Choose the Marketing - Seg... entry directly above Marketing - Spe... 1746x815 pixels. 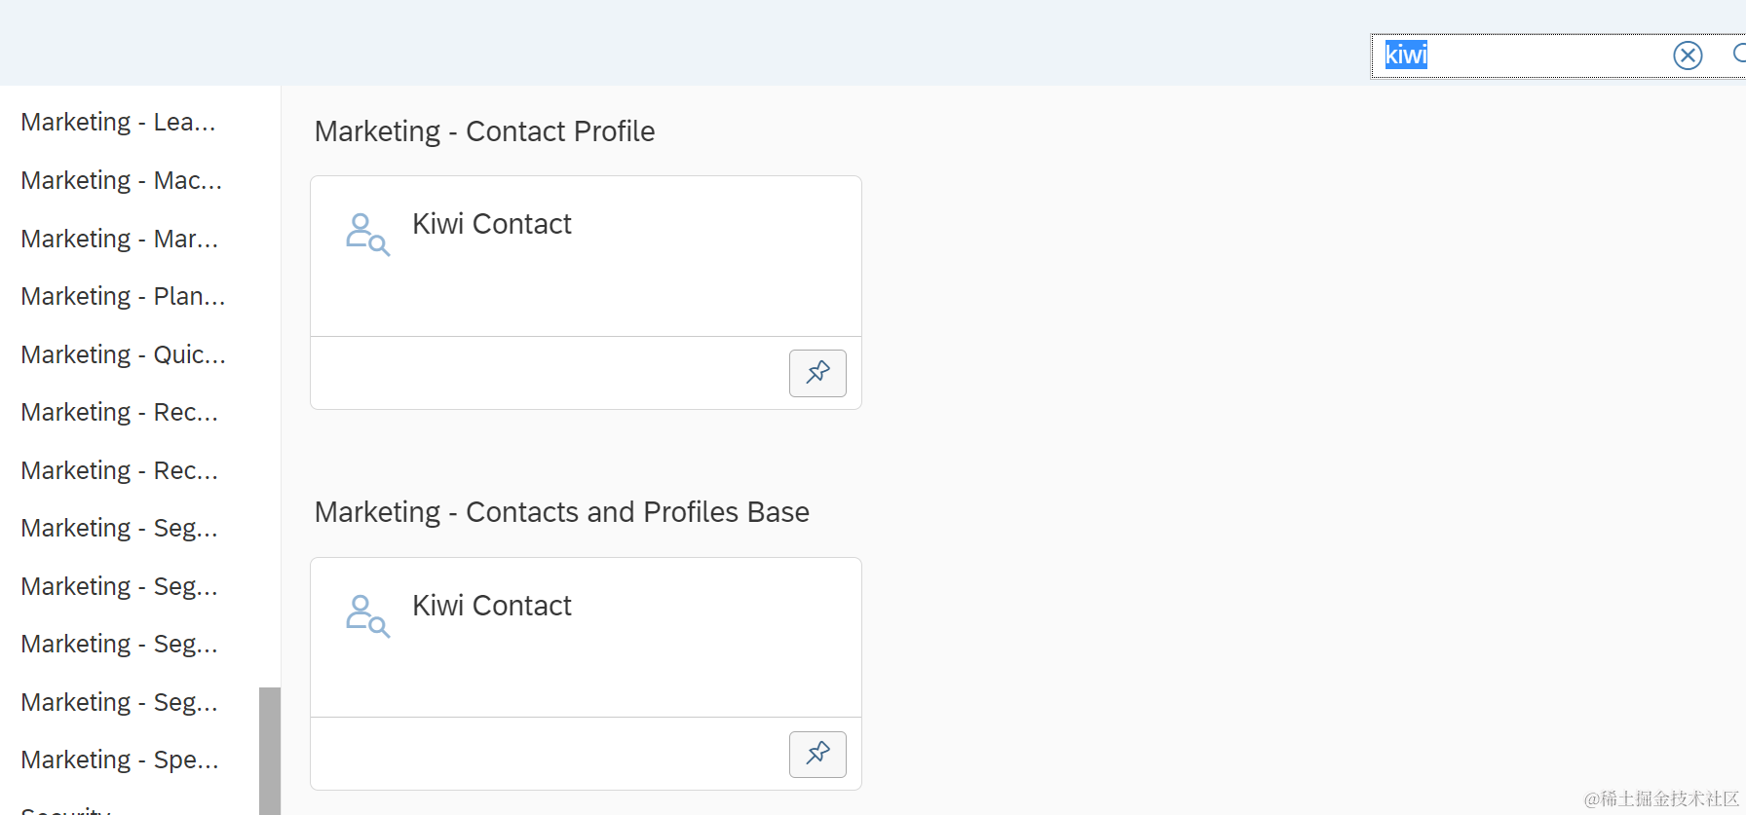pyautogui.click(x=119, y=703)
